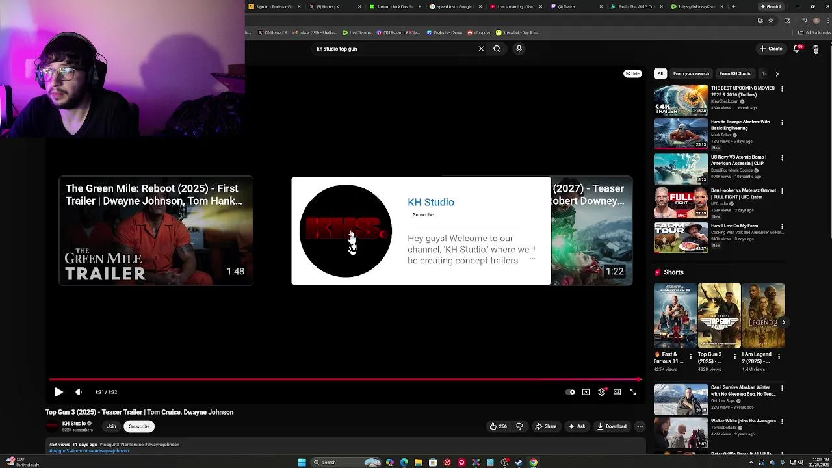Subscribe via the KH Studio endscreen card
Viewport: 832px width, 468px height.
(x=422, y=214)
